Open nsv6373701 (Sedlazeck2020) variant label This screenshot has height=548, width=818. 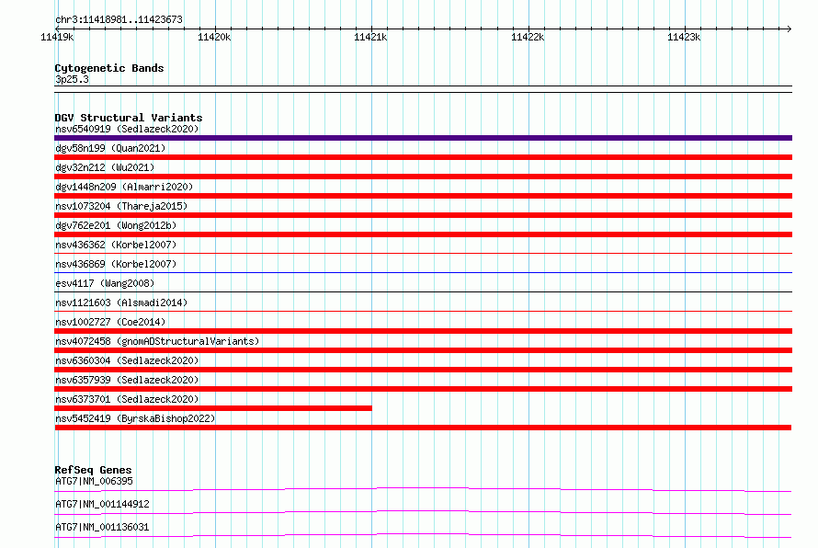coord(127,399)
